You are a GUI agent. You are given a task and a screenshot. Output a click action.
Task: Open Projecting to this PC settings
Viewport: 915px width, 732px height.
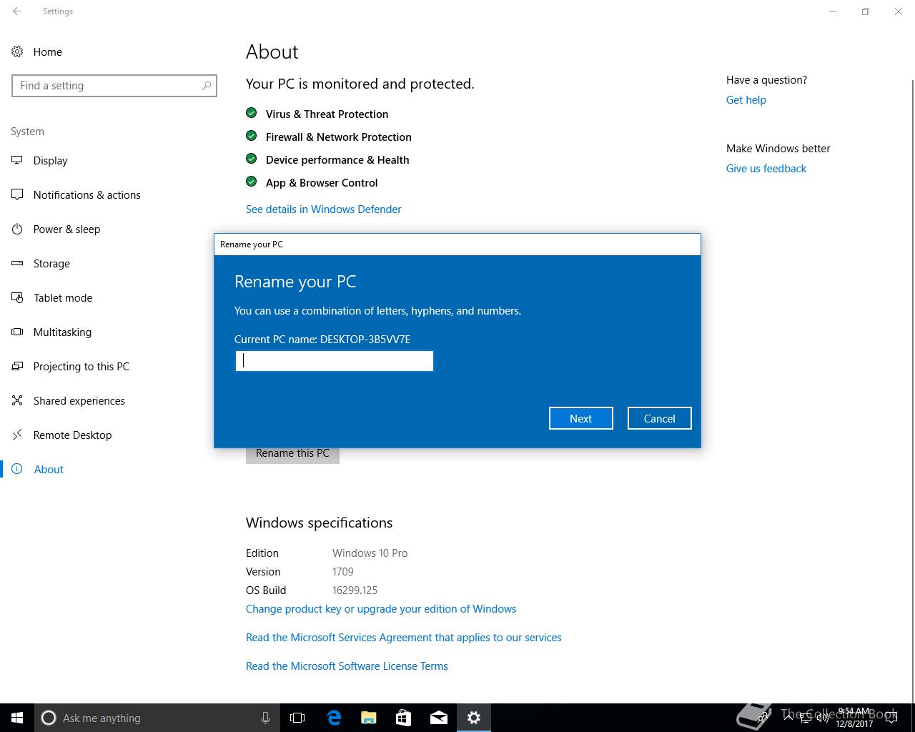pos(81,367)
